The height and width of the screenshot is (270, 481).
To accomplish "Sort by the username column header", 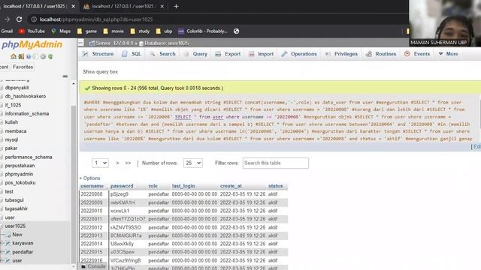I will tap(92, 186).
